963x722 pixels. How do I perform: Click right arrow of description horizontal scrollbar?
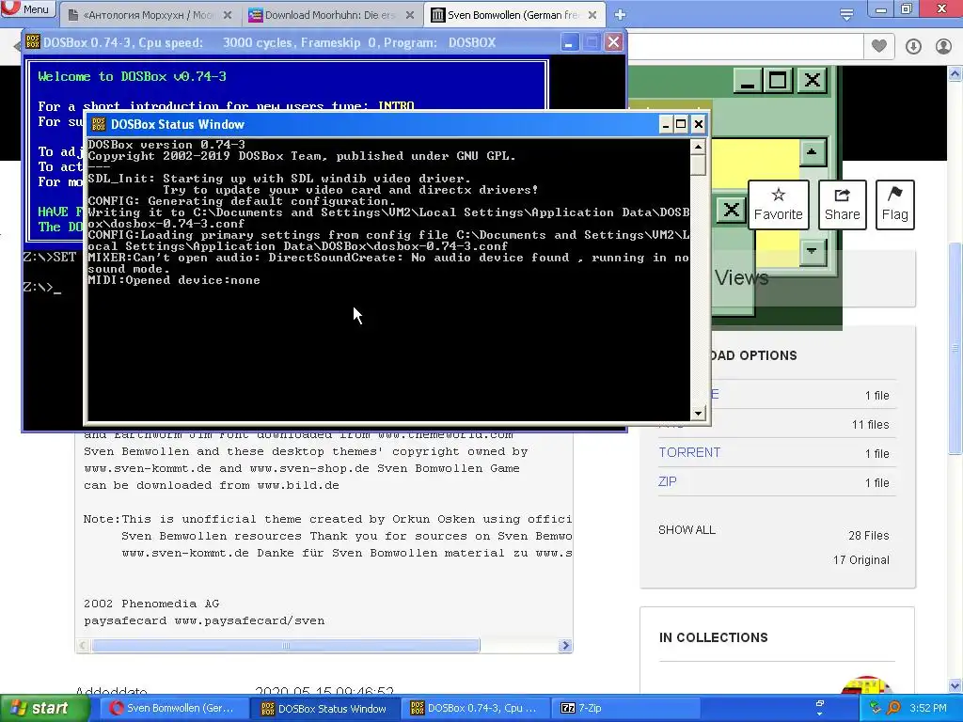click(x=565, y=645)
